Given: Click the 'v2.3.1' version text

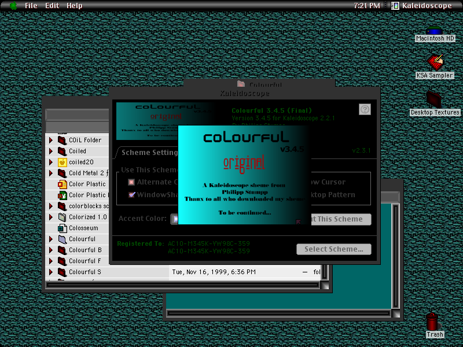Looking at the screenshot, I should click(361, 150).
